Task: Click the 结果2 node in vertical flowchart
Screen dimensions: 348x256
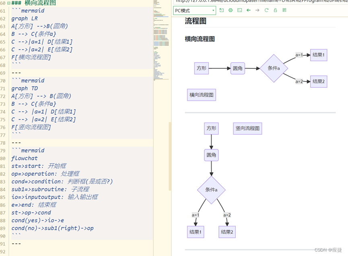Action: click(x=227, y=232)
